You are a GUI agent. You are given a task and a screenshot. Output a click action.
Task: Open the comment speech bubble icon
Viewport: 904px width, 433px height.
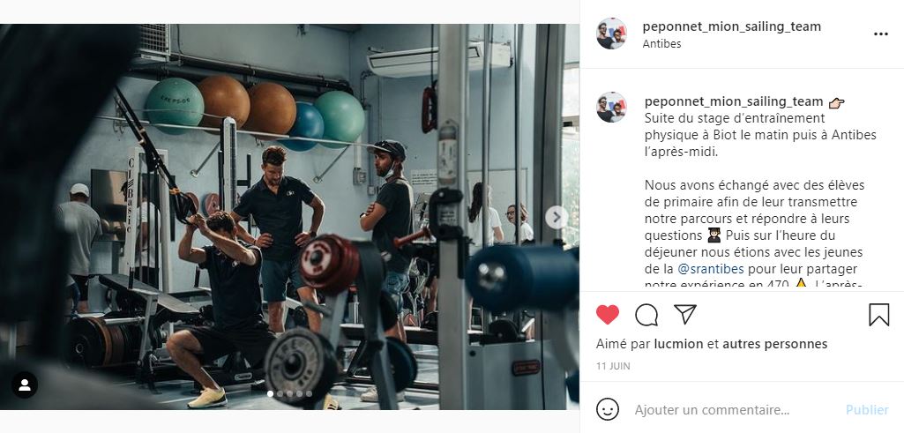[646, 315]
